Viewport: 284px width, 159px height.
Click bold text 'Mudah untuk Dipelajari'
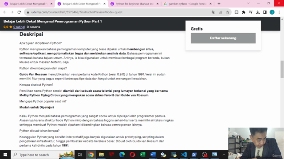(36, 107)
